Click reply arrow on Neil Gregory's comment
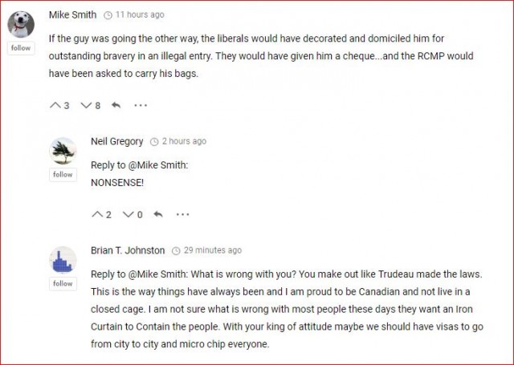Image resolution: width=514 pixels, height=365 pixels. pos(158,214)
